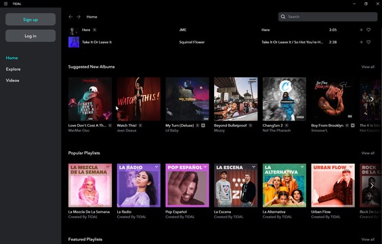
Task: Focus the Search input field
Action: coord(328,17)
